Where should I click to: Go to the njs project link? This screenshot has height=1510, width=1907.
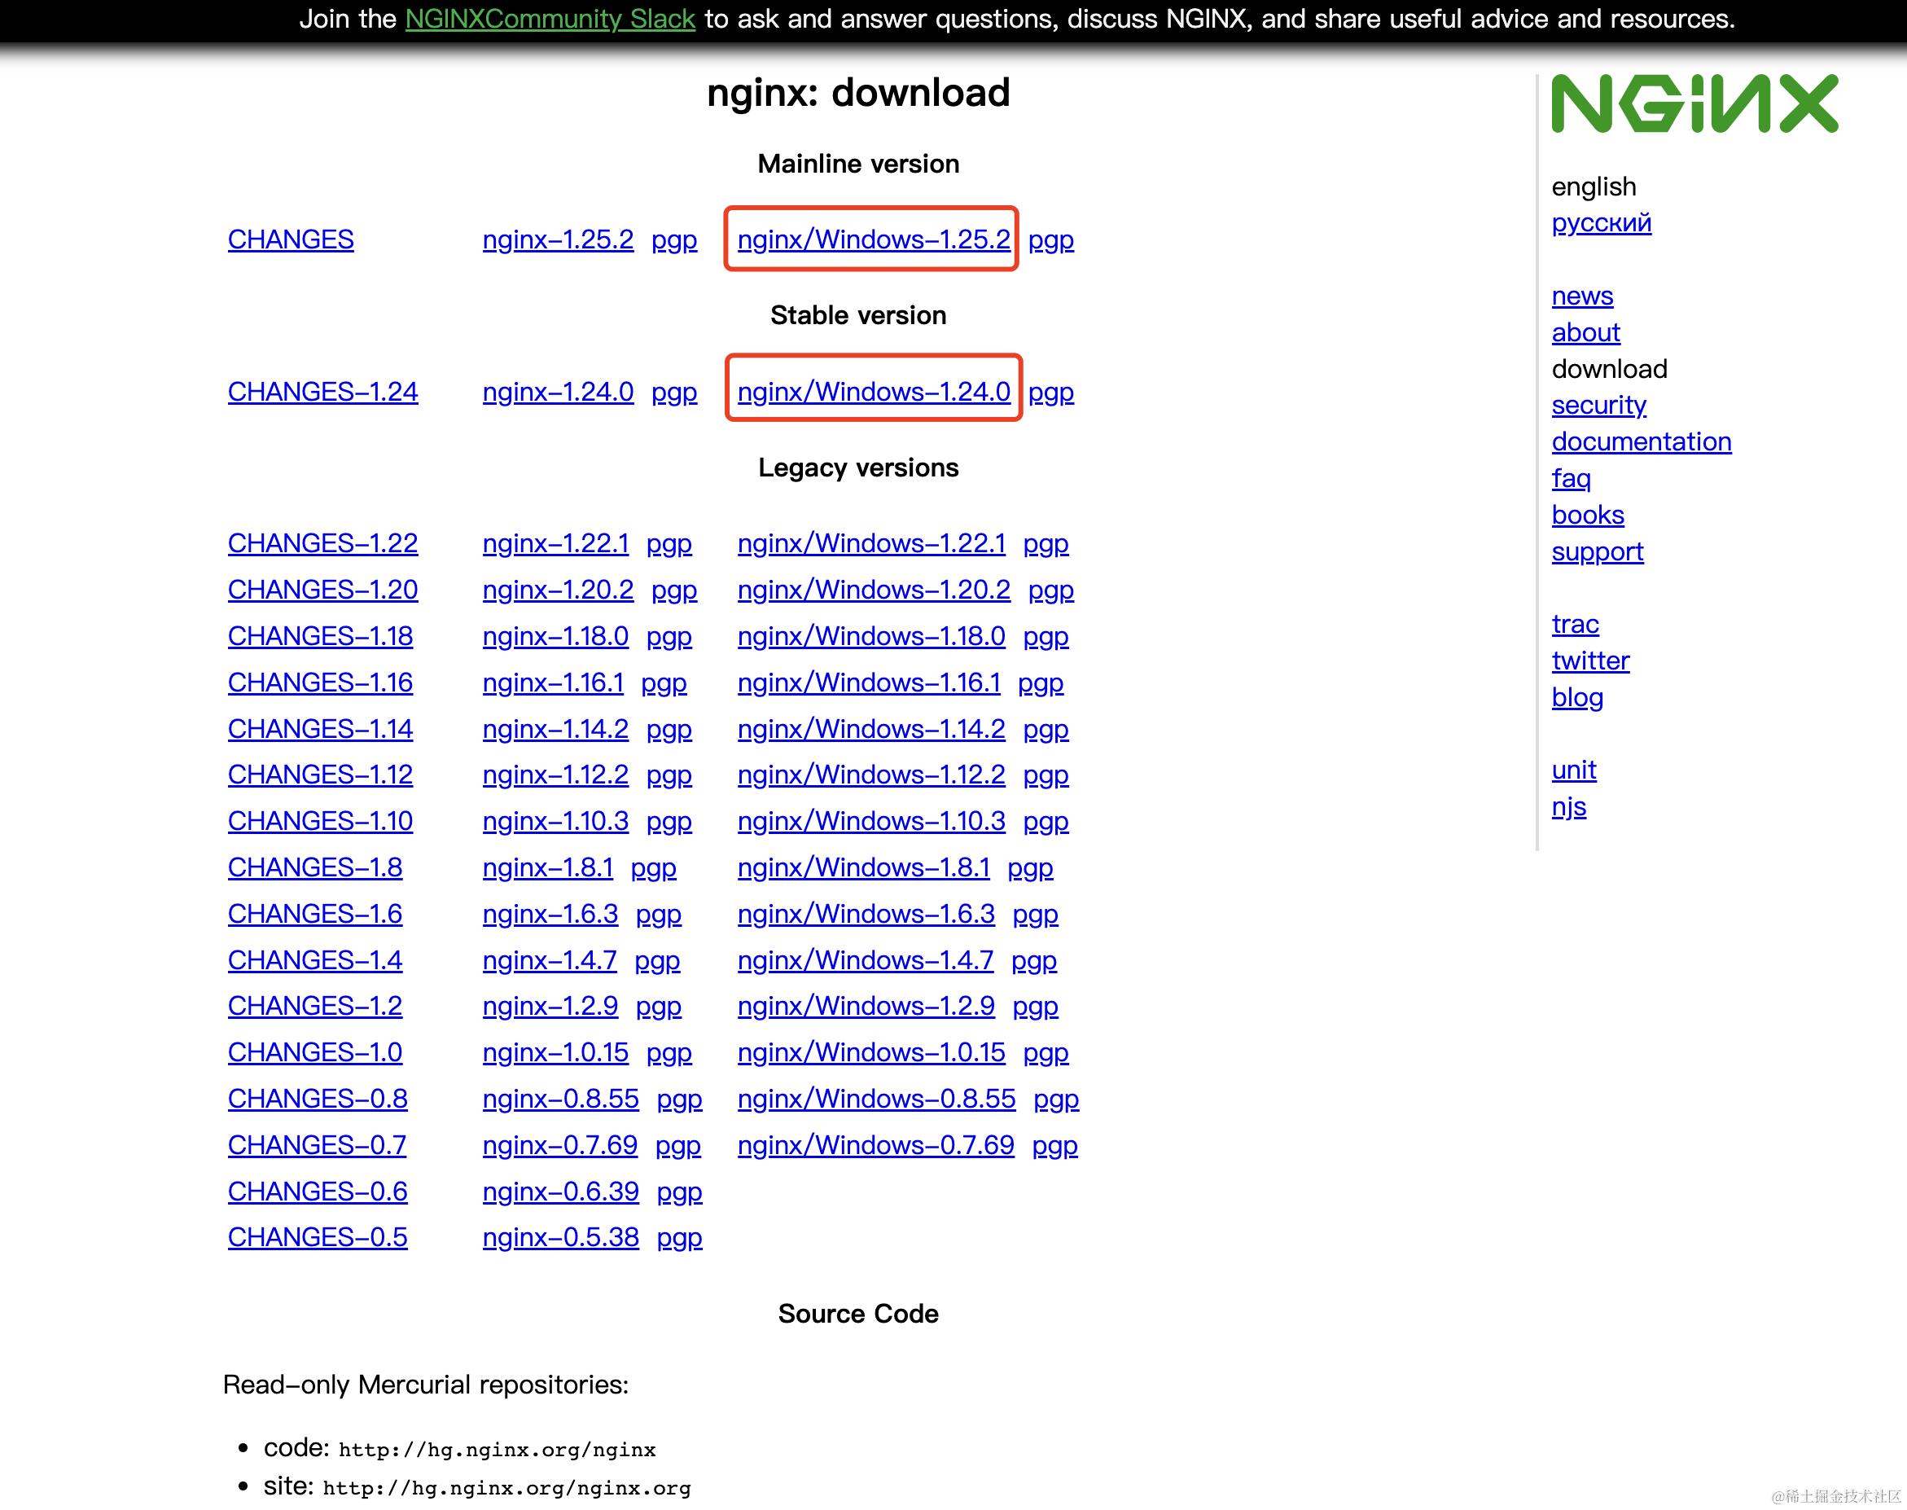(1568, 807)
